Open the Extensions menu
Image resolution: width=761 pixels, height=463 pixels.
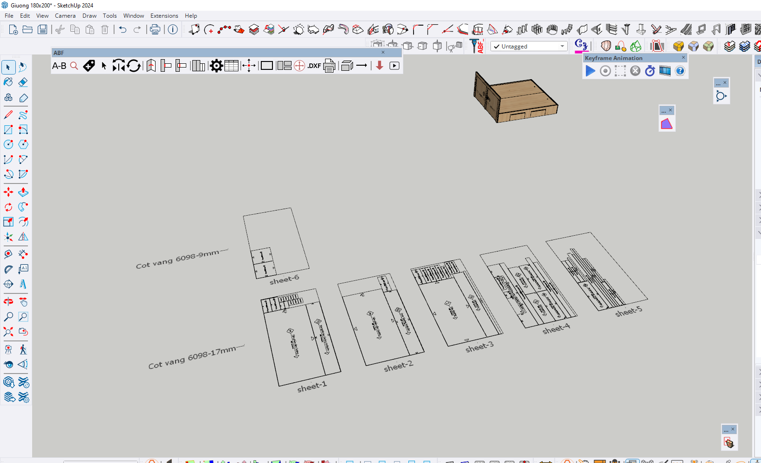point(164,16)
